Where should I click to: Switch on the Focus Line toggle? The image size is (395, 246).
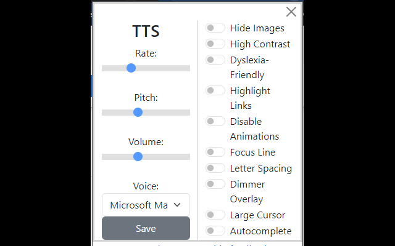coord(215,152)
